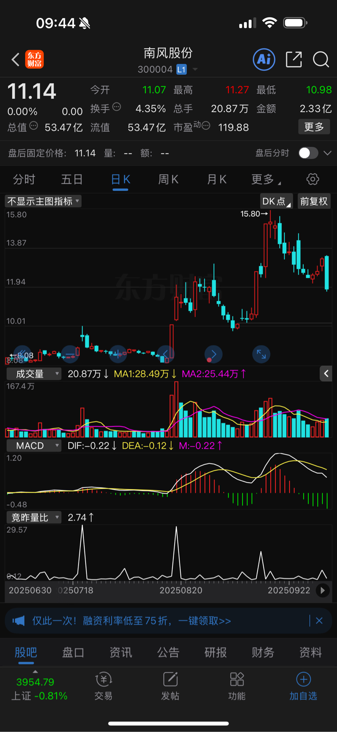This screenshot has width=337, height=732.
Task: Tap the 换手 info smiley icon
Action: [117, 107]
